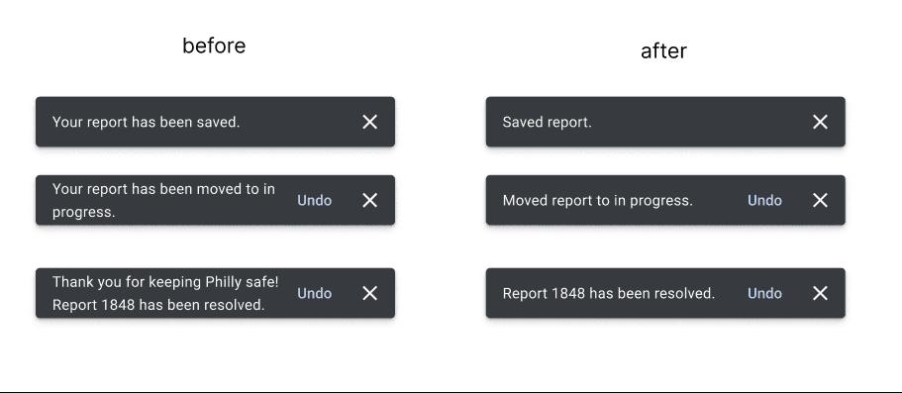Click the "before" heading
The width and height of the screenshot is (902, 393).
point(214,46)
